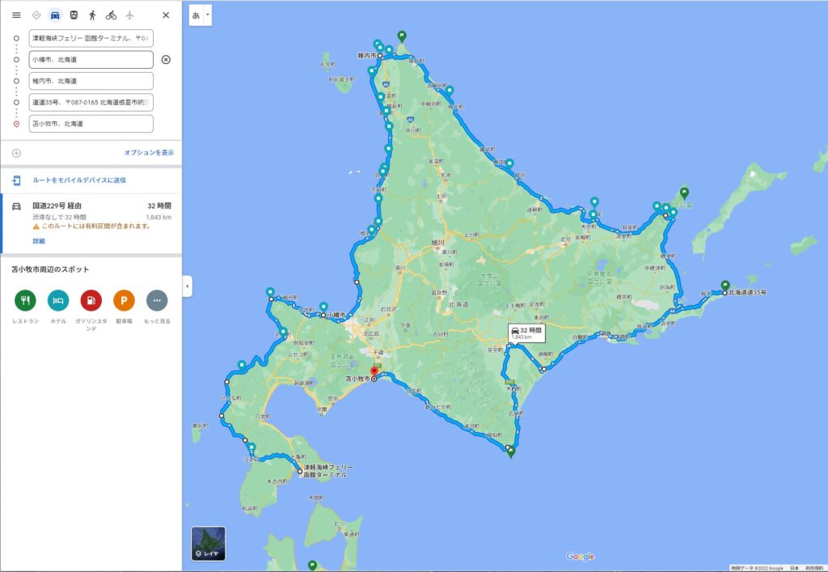Find nearby hotels (ホテル)
Viewport: 828px width, 572px height.
[x=58, y=300]
